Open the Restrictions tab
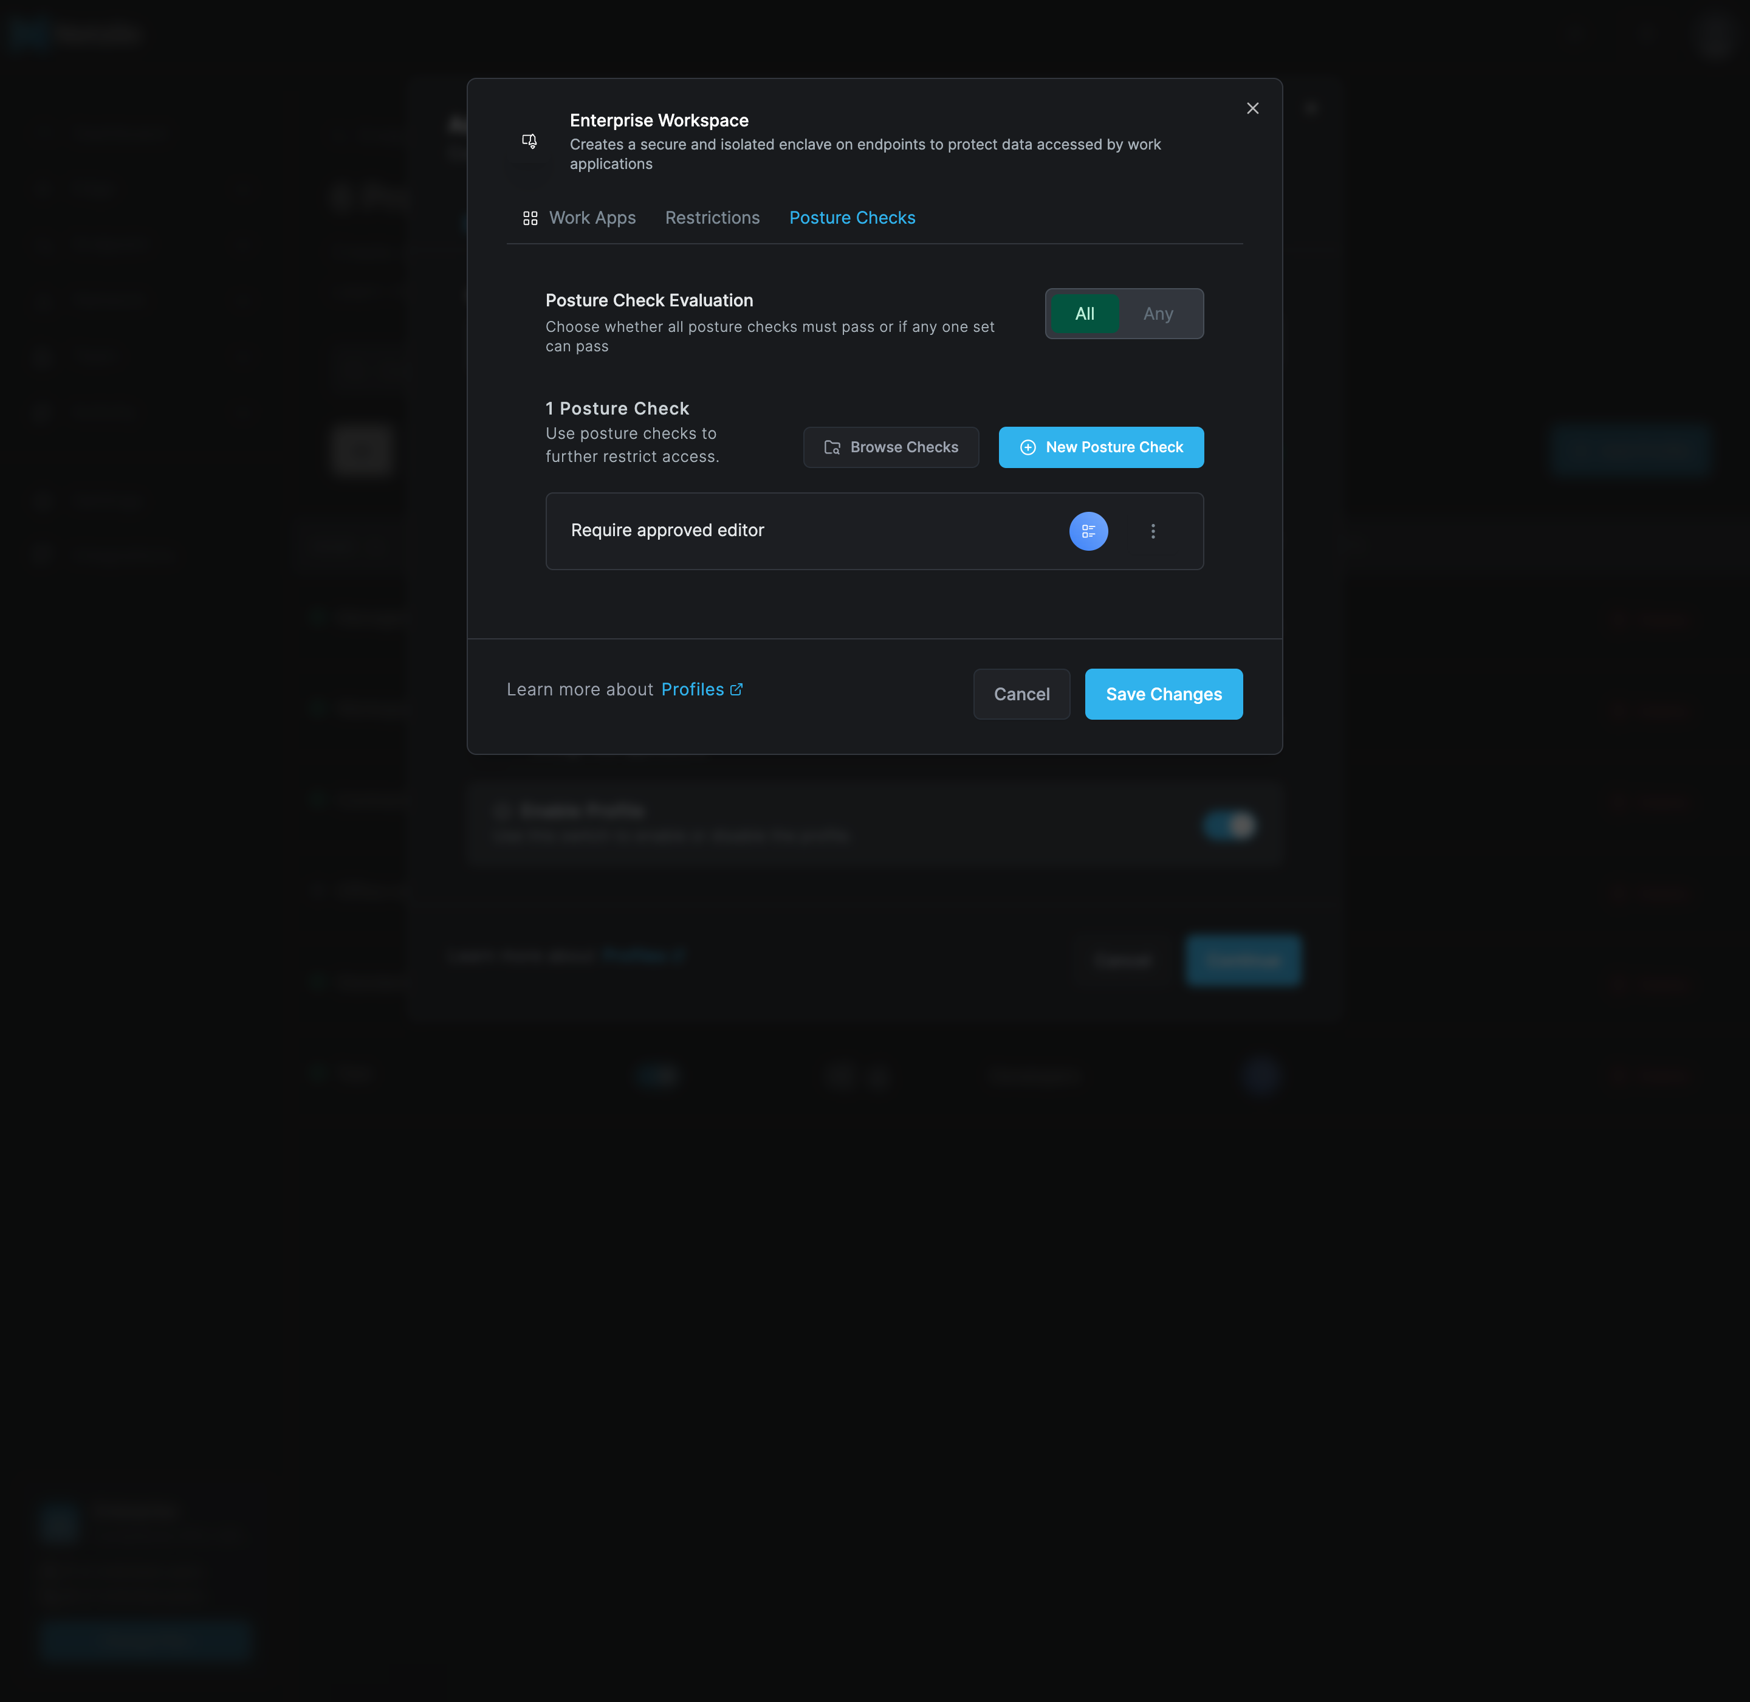Image resolution: width=1750 pixels, height=1702 pixels. (x=712, y=218)
